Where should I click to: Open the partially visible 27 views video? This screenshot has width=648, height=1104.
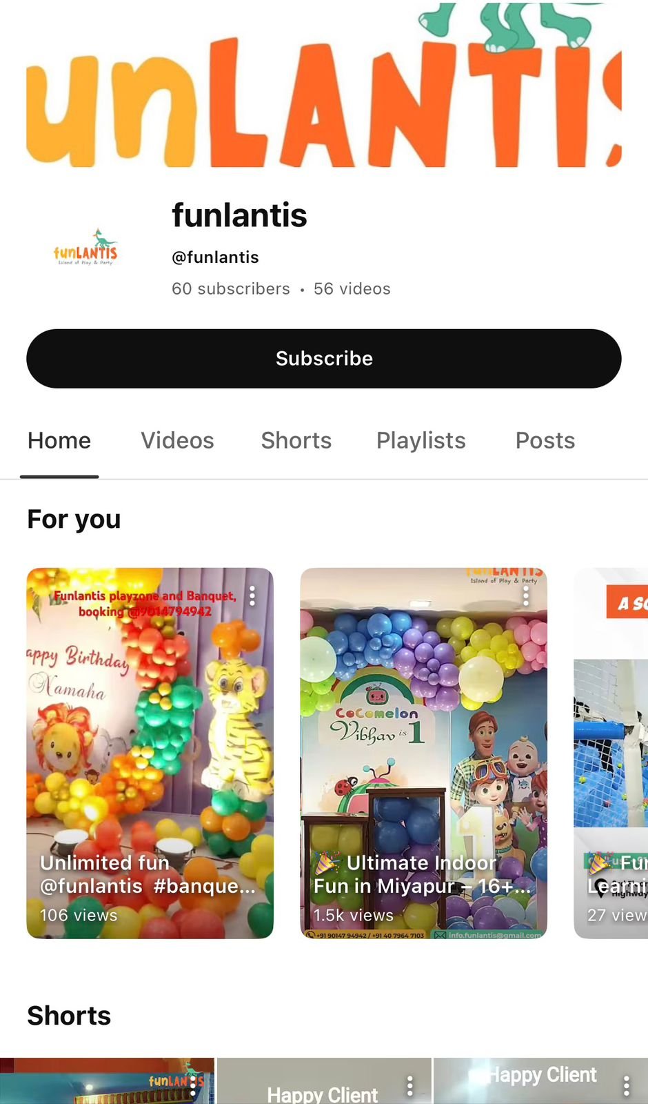tap(611, 753)
